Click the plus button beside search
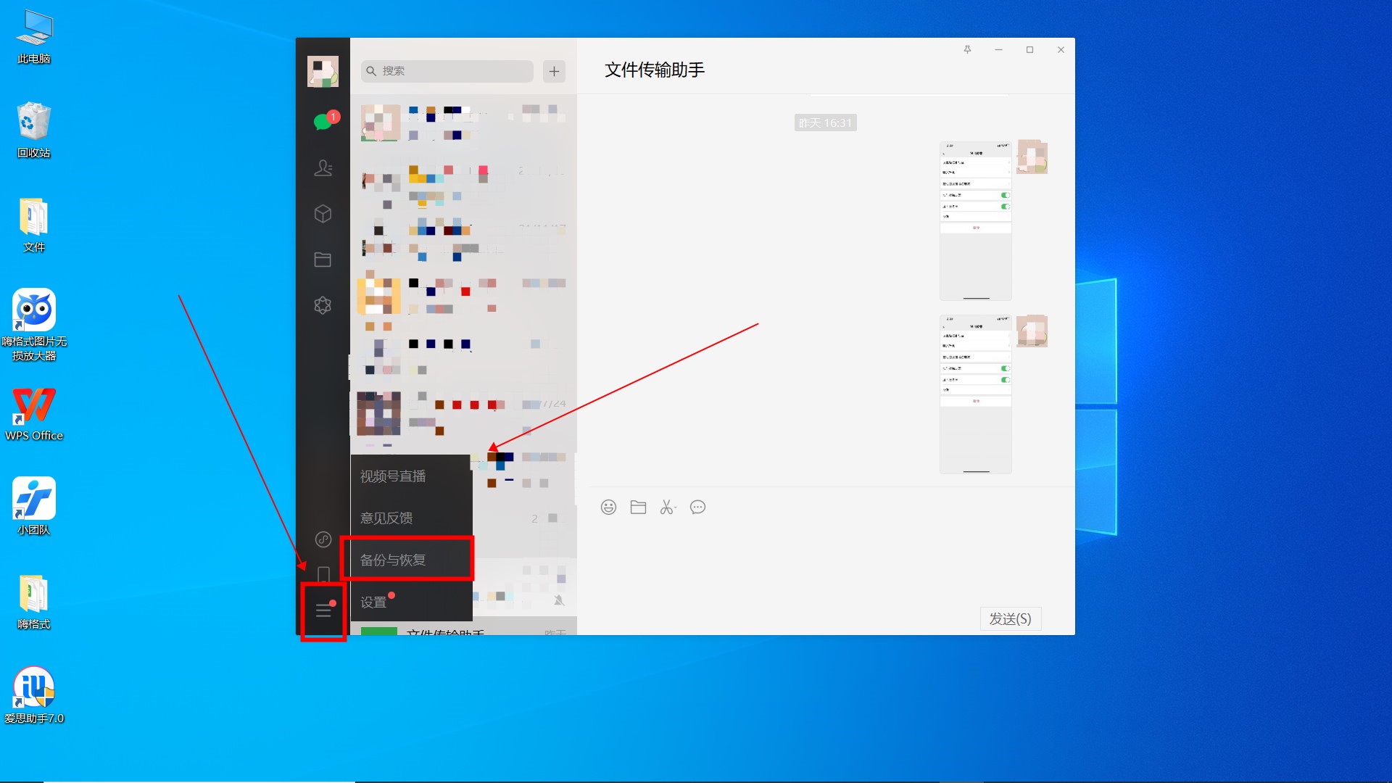 tap(554, 71)
